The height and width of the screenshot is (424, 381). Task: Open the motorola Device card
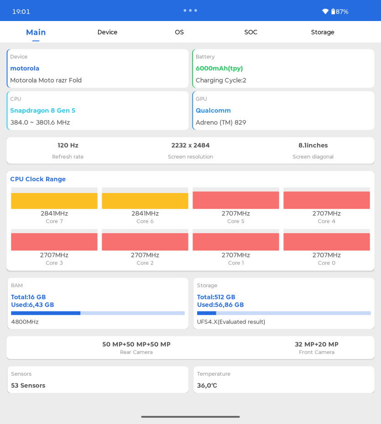tap(98, 68)
